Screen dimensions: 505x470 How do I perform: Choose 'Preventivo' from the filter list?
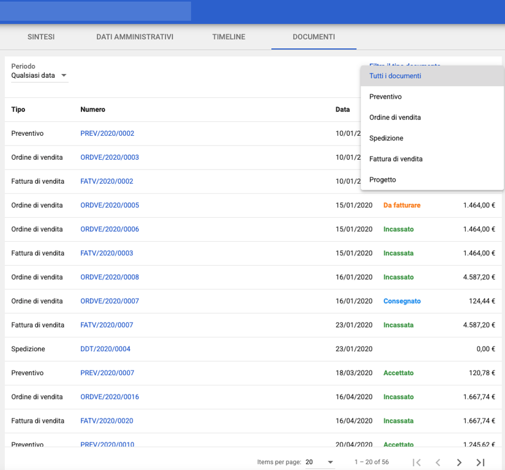coord(386,97)
